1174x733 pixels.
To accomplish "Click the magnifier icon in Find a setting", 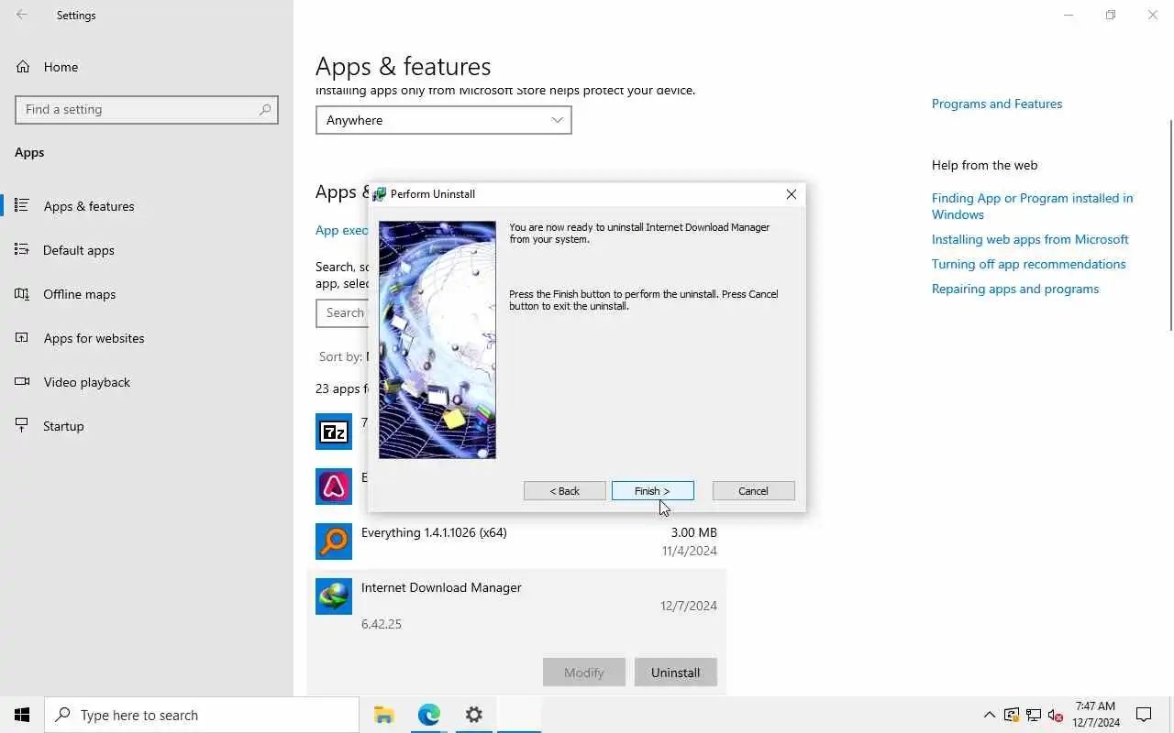I will [265, 109].
